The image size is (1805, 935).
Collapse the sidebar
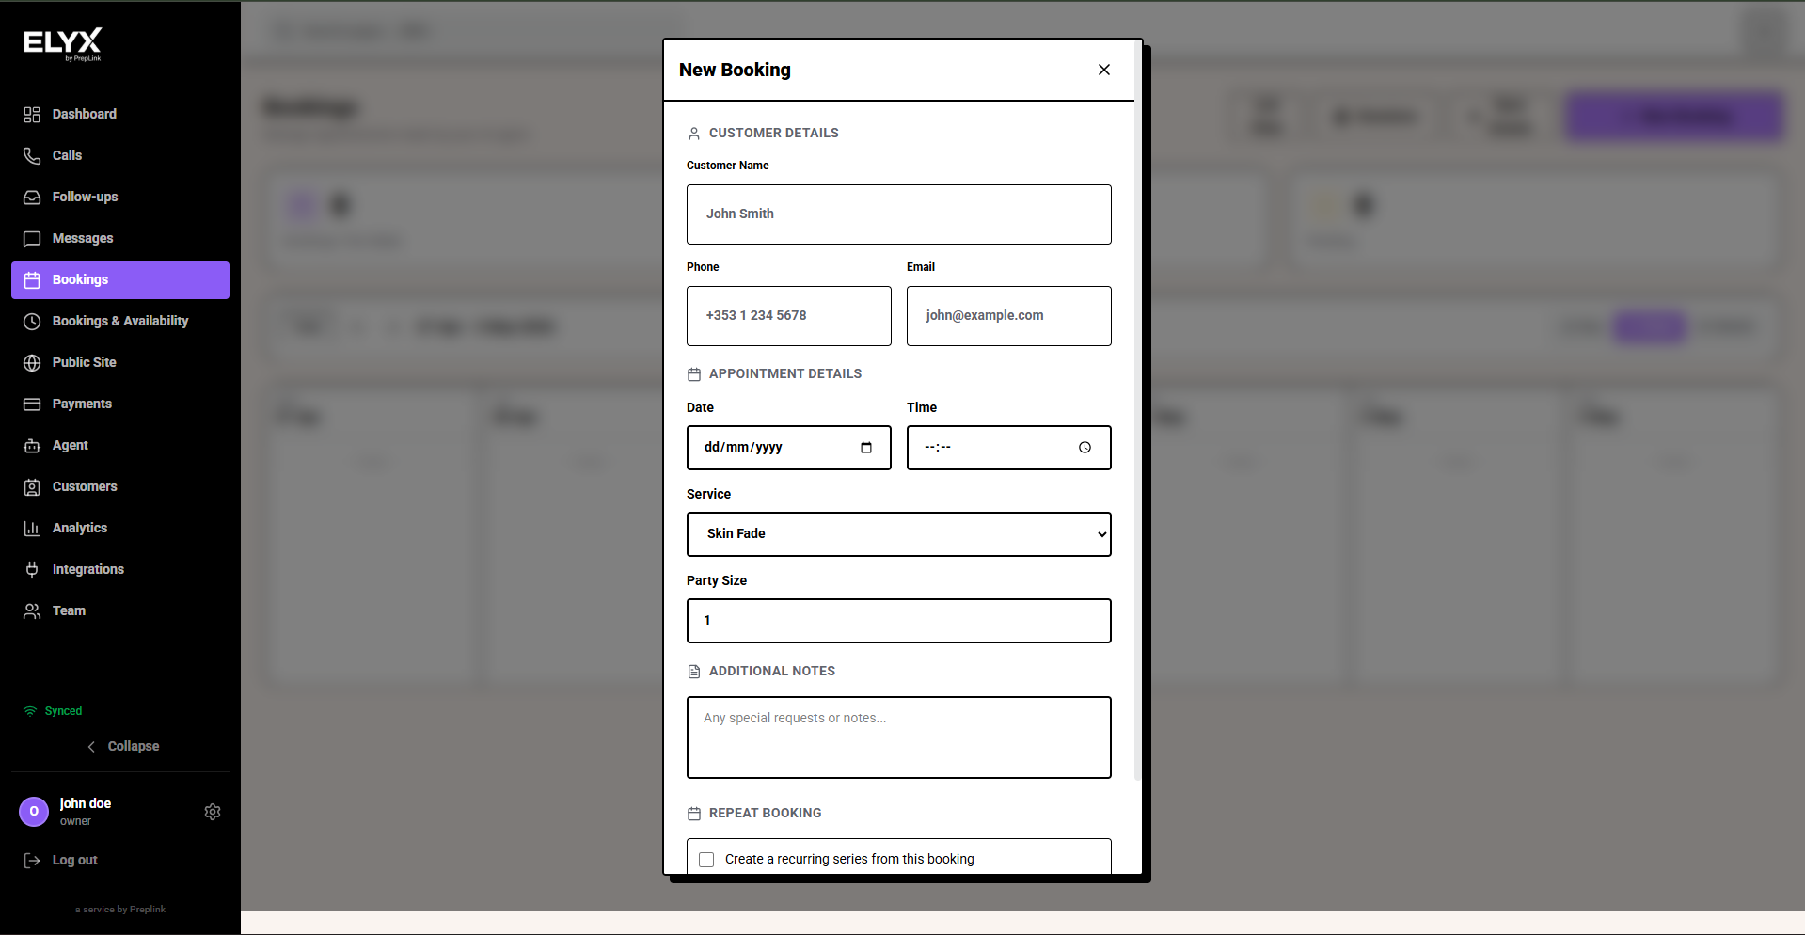[122, 746]
